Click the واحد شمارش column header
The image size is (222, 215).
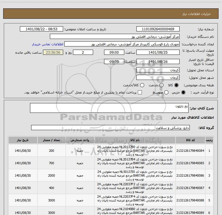tap(80, 140)
